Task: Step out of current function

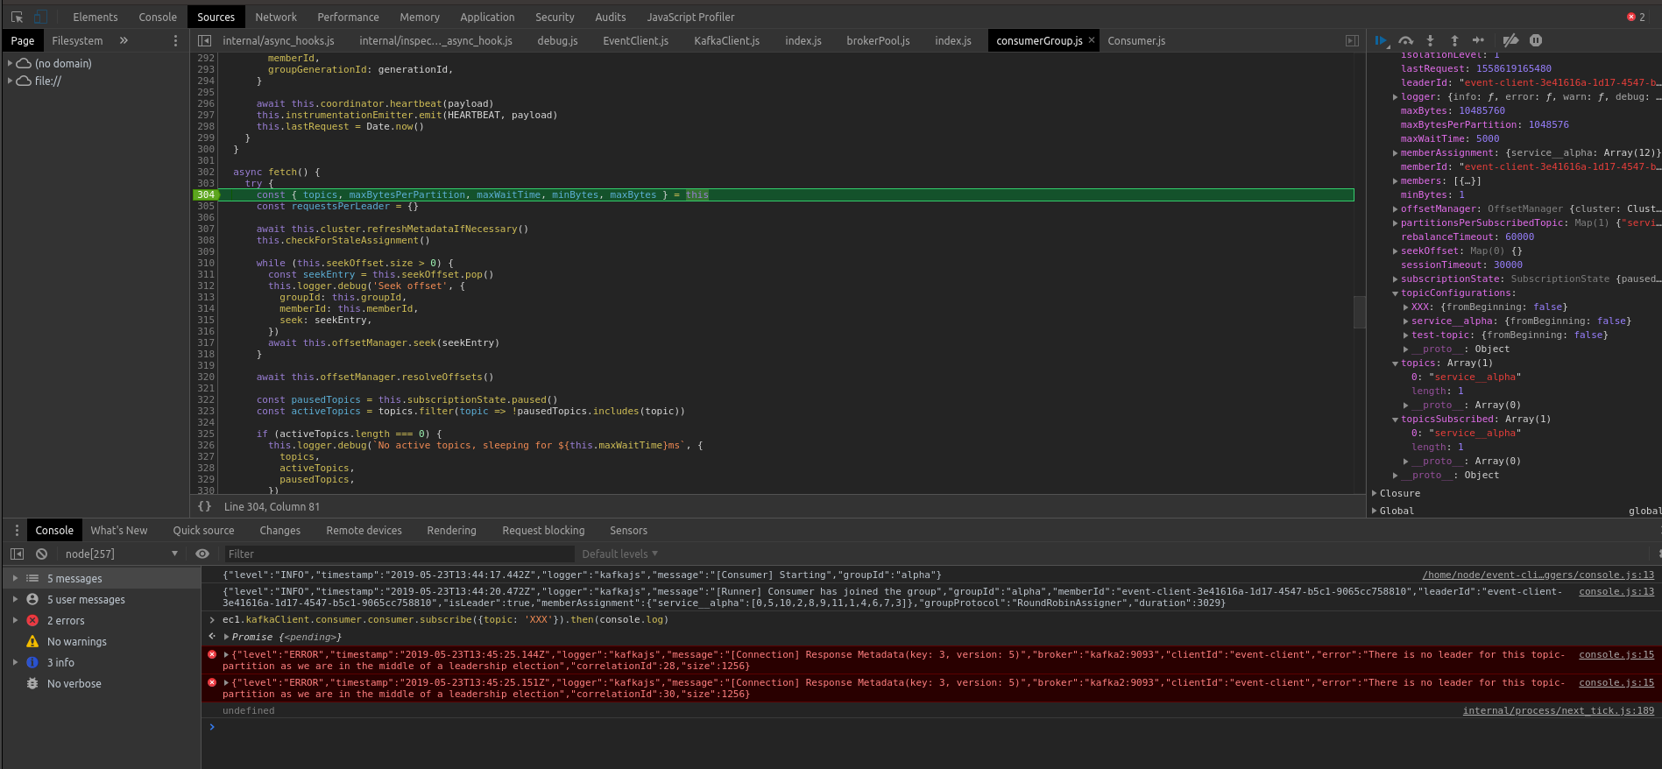Action: click(x=1454, y=40)
